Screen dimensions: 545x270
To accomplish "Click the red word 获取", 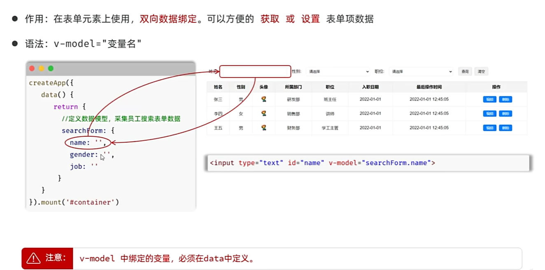I will pos(270,19).
